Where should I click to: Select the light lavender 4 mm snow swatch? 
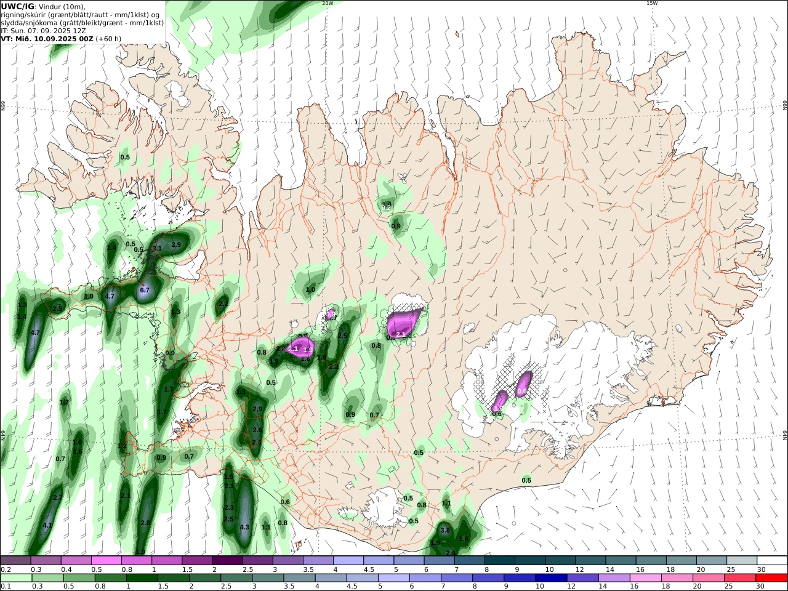(348, 560)
